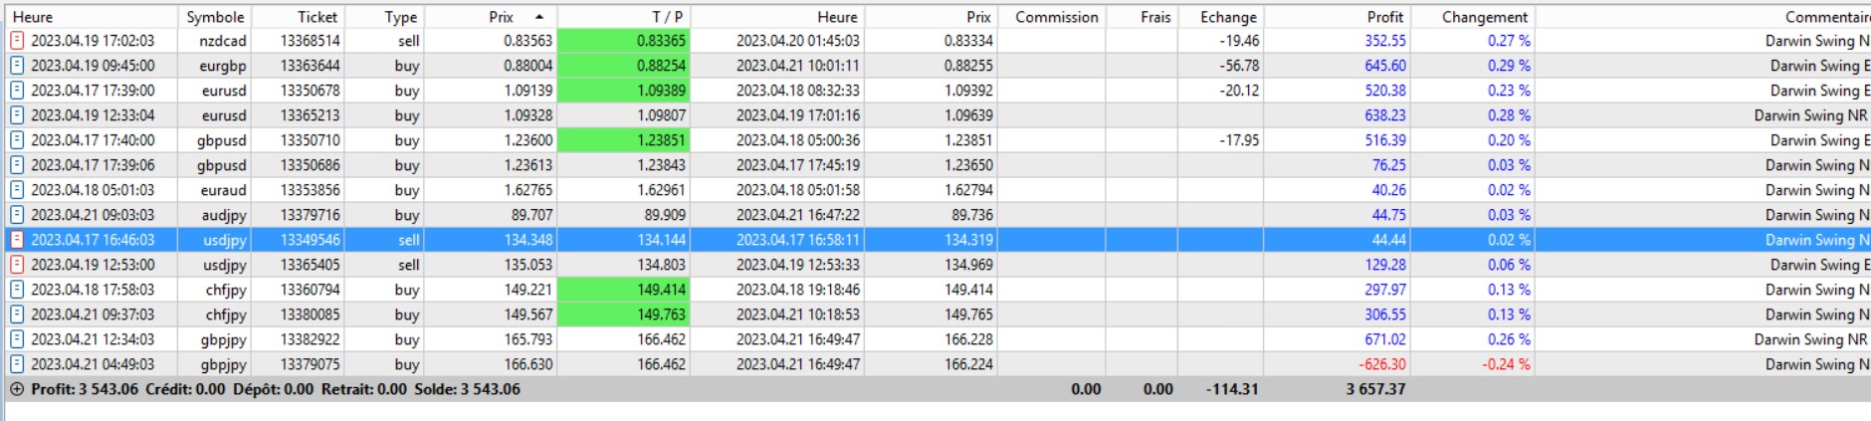Image resolution: width=1871 pixels, height=421 pixels.
Task: Click the red sell icon for ticket 13365405
Action: (17, 265)
